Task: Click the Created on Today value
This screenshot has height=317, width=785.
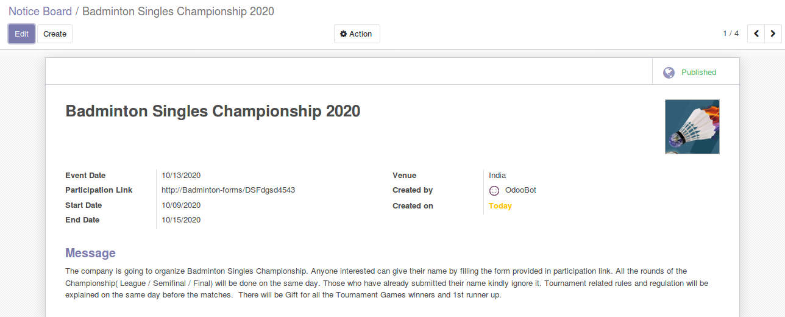Action: click(500, 206)
